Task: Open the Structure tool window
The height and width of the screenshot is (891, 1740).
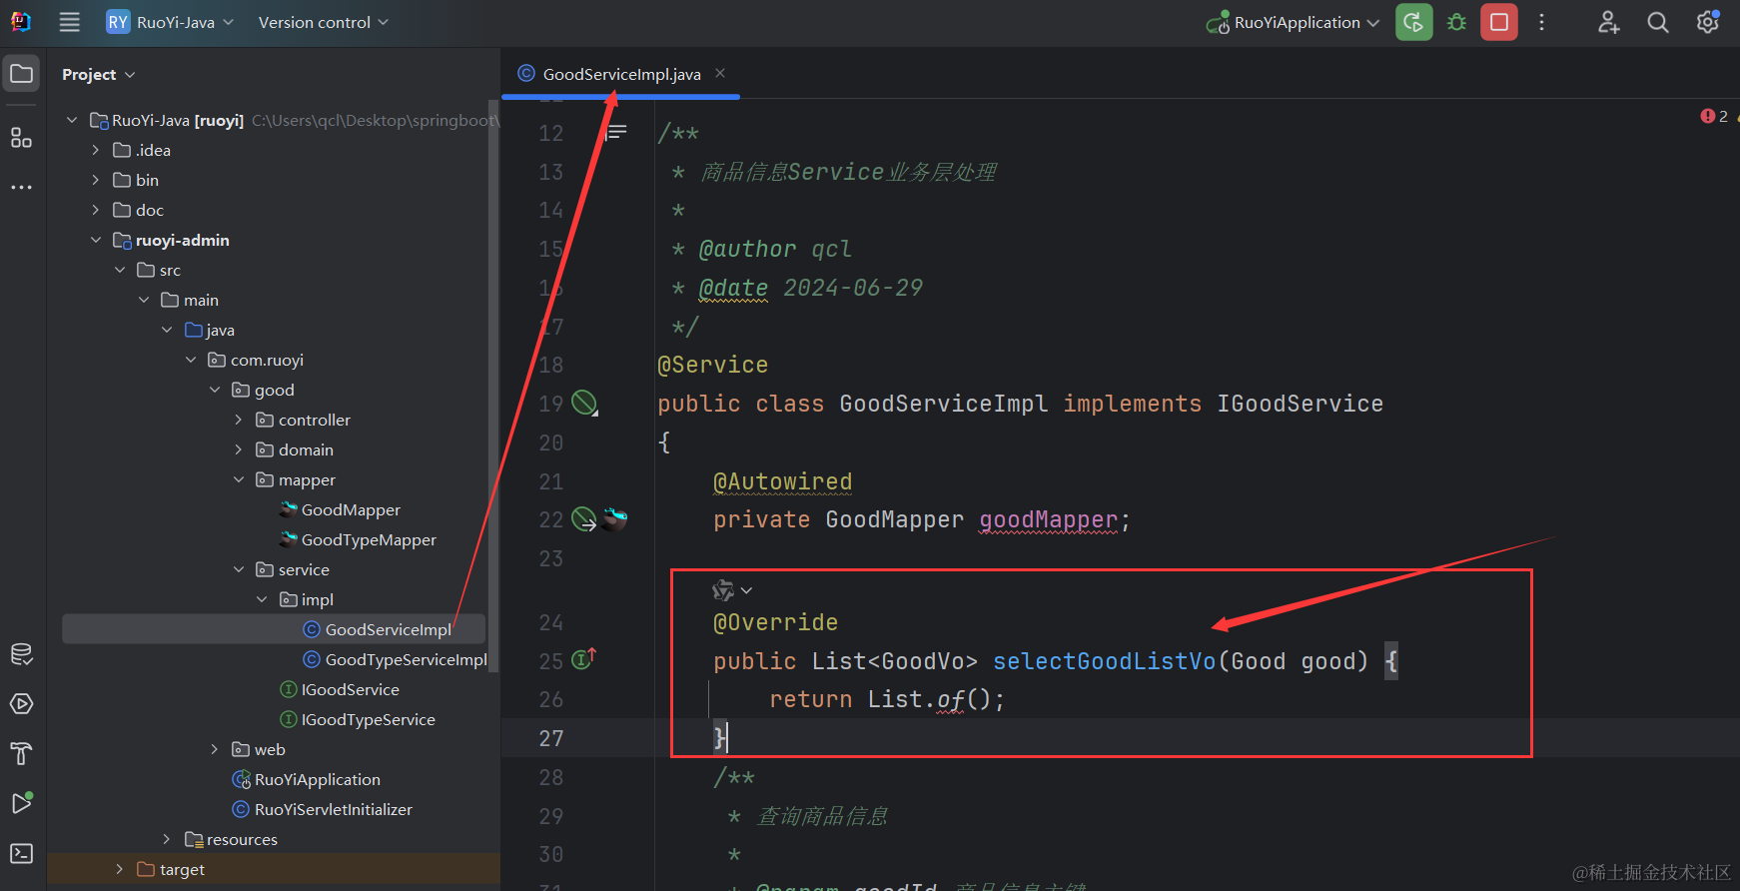Action: (21, 138)
